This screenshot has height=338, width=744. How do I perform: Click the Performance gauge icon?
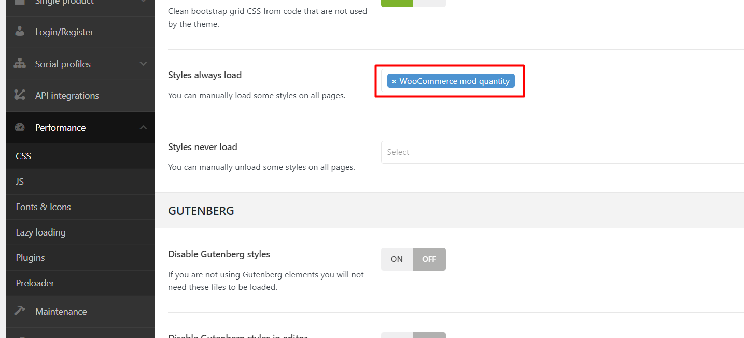20,127
